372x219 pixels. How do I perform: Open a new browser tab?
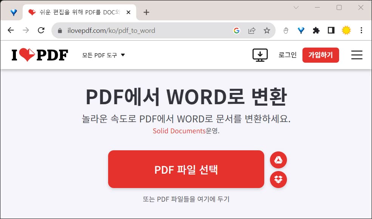point(146,12)
